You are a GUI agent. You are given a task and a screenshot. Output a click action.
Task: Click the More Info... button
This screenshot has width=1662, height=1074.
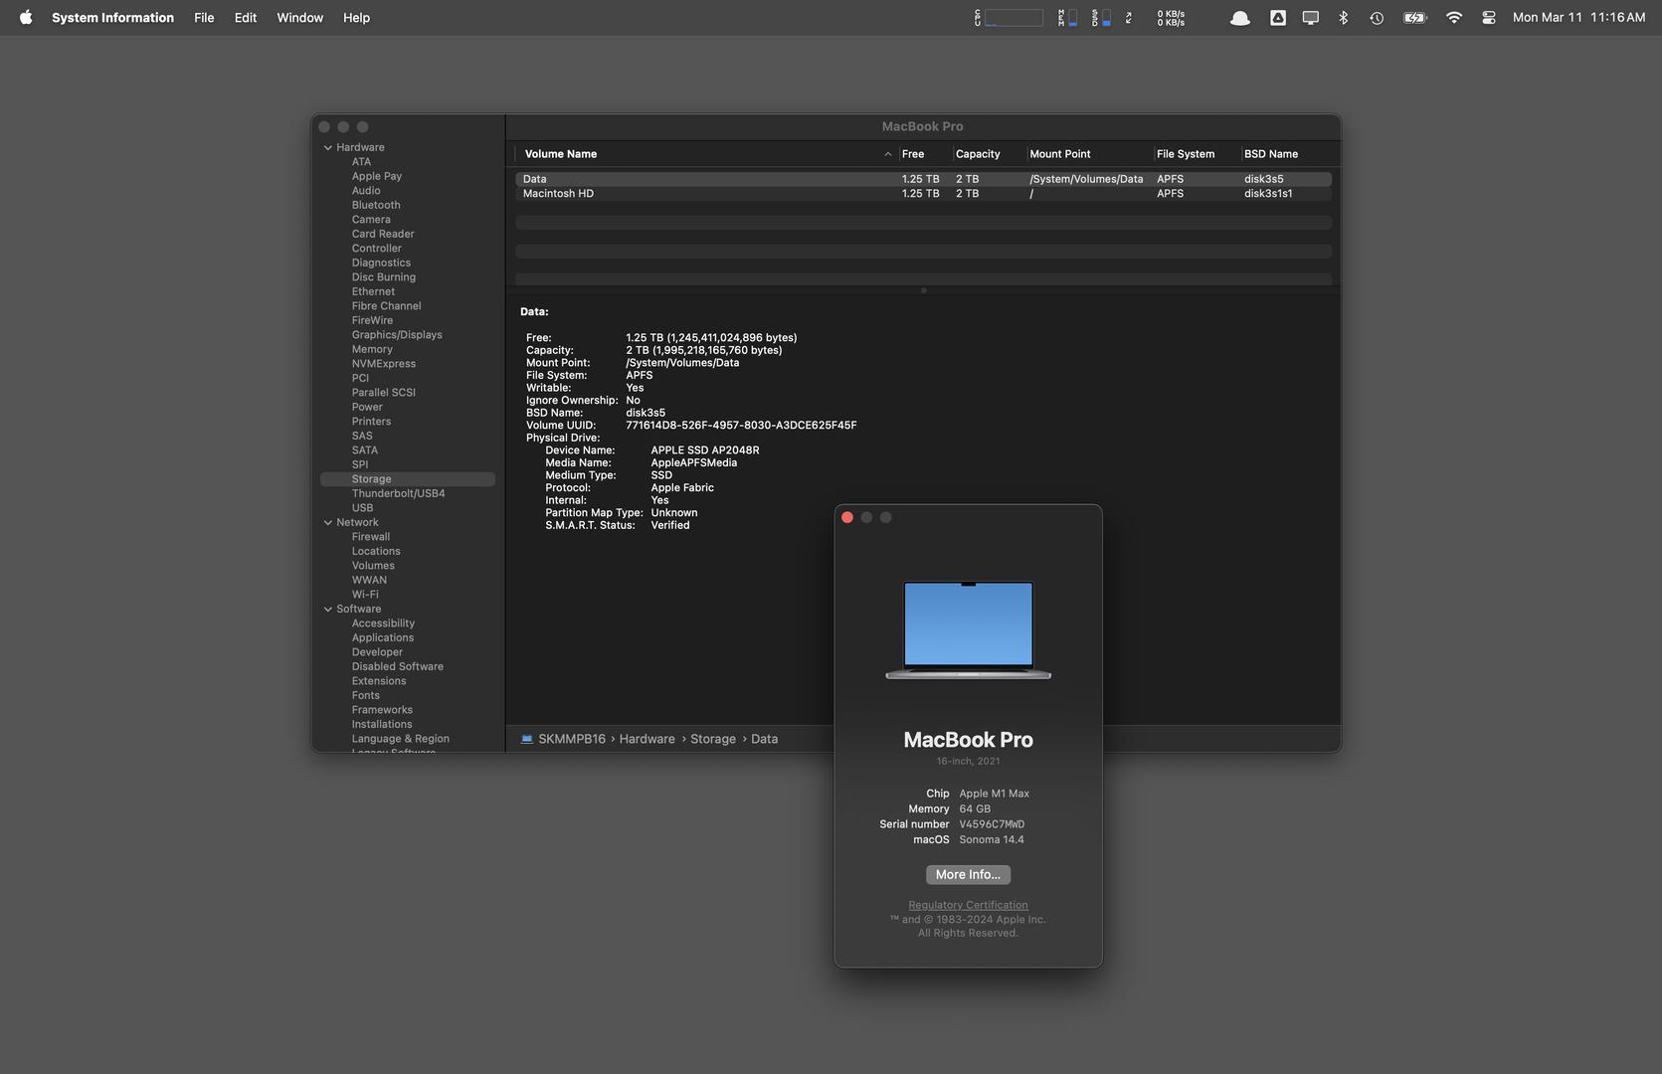(968, 874)
